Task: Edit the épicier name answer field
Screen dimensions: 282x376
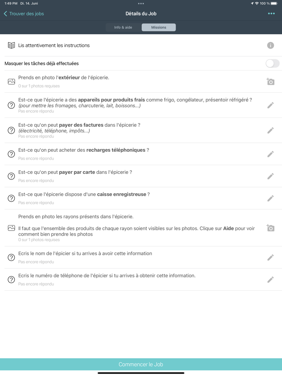Action: 270,257
